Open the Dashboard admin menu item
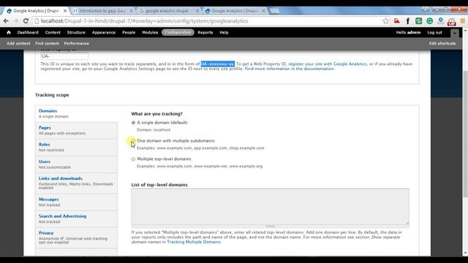Image resolution: width=468 pixels, height=263 pixels. coord(28,32)
